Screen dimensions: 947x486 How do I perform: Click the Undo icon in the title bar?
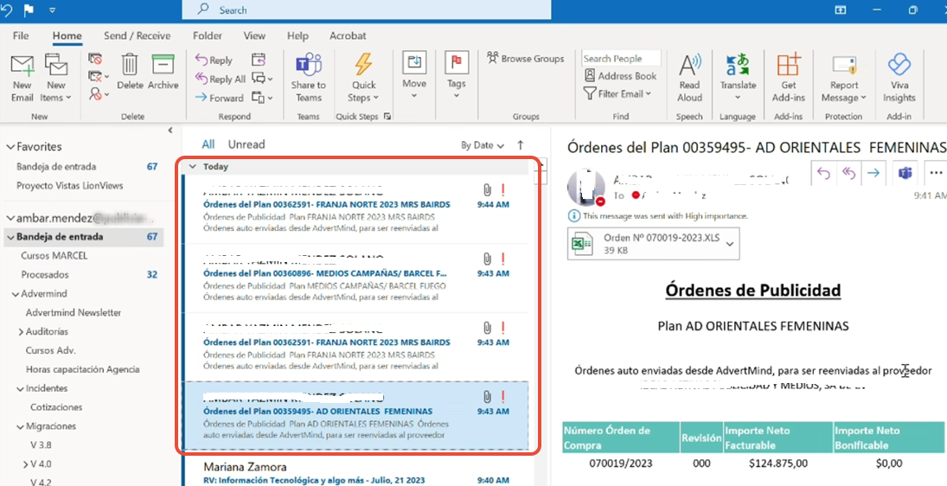8,10
